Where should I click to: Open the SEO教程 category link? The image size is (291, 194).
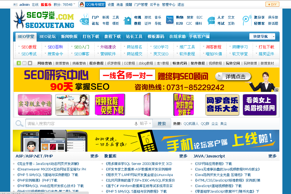pos(29,47)
